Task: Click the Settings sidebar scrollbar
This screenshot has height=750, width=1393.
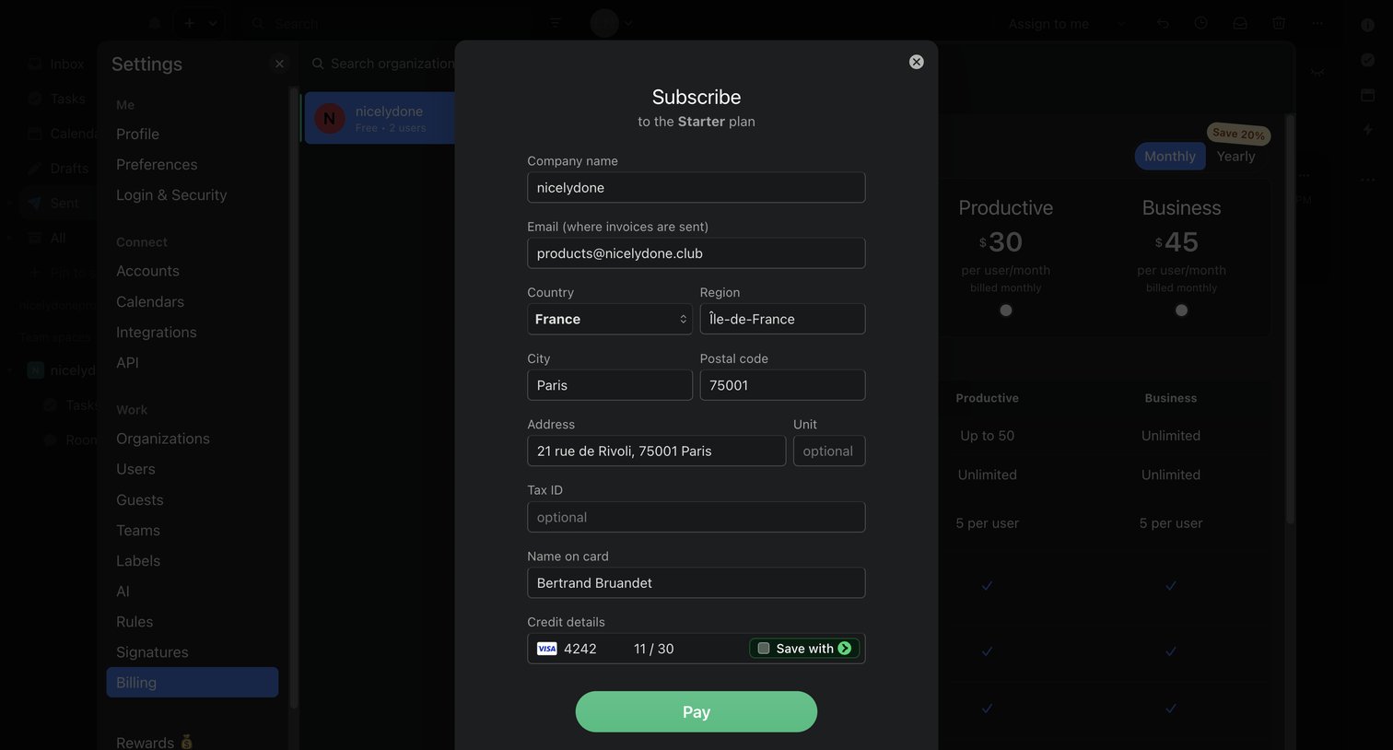Action: pyautogui.click(x=294, y=396)
